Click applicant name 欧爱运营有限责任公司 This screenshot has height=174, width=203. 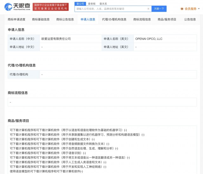point(56,39)
